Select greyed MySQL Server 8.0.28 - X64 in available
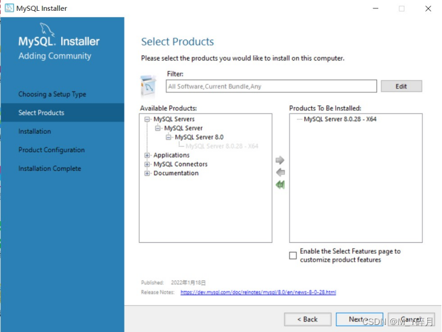 tap(222, 146)
